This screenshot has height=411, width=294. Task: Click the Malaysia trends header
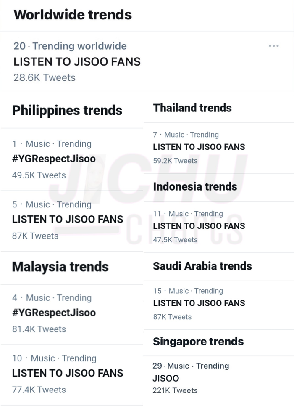(61, 267)
